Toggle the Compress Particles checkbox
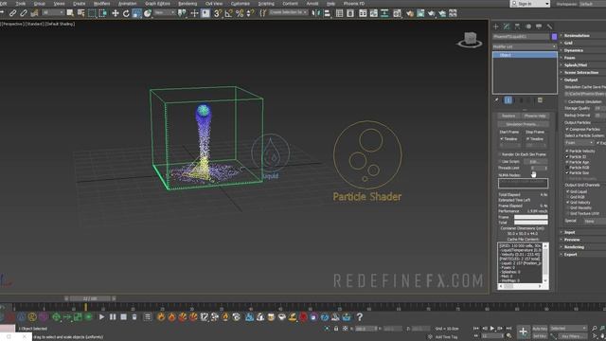The width and height of the screenshot is (606, 341). click(x=567, y=129)
